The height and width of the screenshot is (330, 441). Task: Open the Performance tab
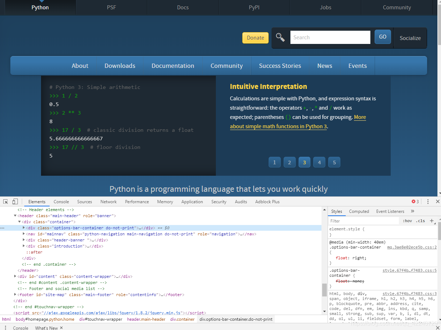click(x=137, y=202)
